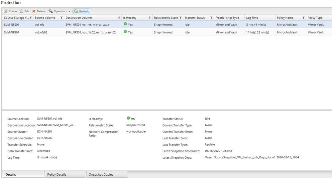
Task: Filter the Relationship State column
Action: 180,18
